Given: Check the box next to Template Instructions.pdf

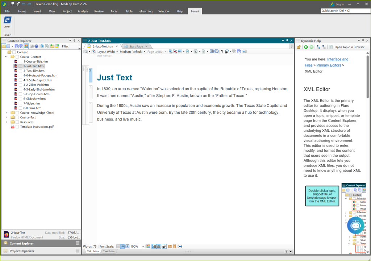Looking at the screenshot, I should [x=17, y=127].
